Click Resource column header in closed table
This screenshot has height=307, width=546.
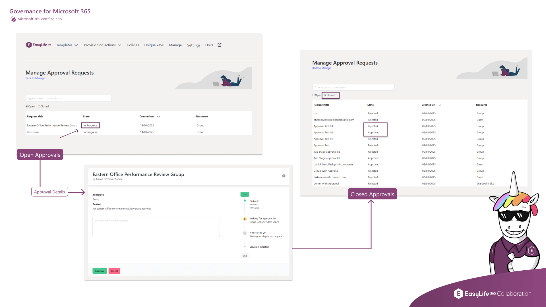coord(481,105)
